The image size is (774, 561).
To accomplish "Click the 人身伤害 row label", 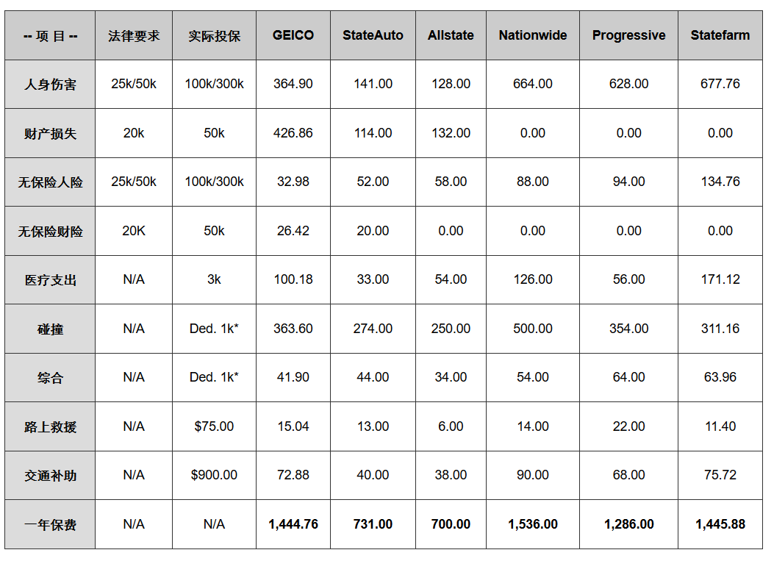I will point(50,85).
